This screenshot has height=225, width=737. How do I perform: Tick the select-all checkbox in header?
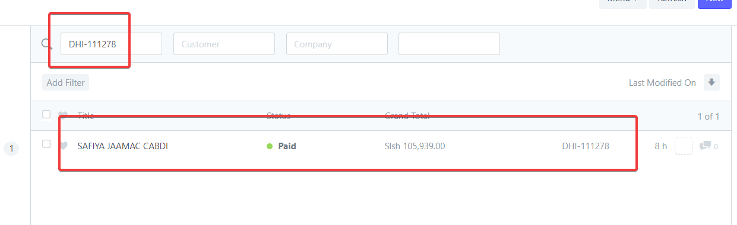click(46, 114)
